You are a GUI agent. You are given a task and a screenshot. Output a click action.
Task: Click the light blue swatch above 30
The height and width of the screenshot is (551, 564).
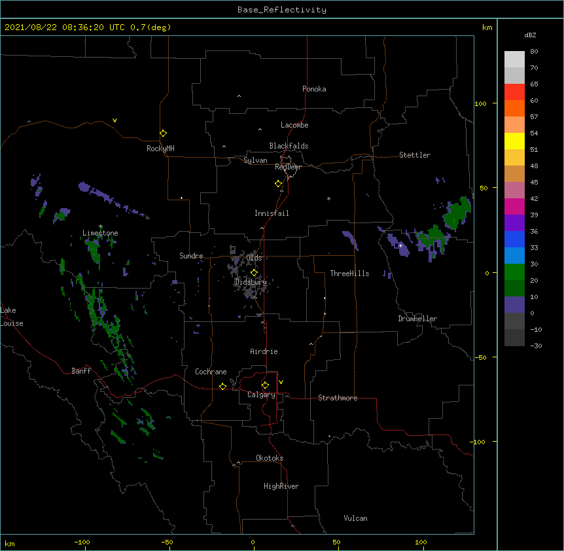coord(514,255)
